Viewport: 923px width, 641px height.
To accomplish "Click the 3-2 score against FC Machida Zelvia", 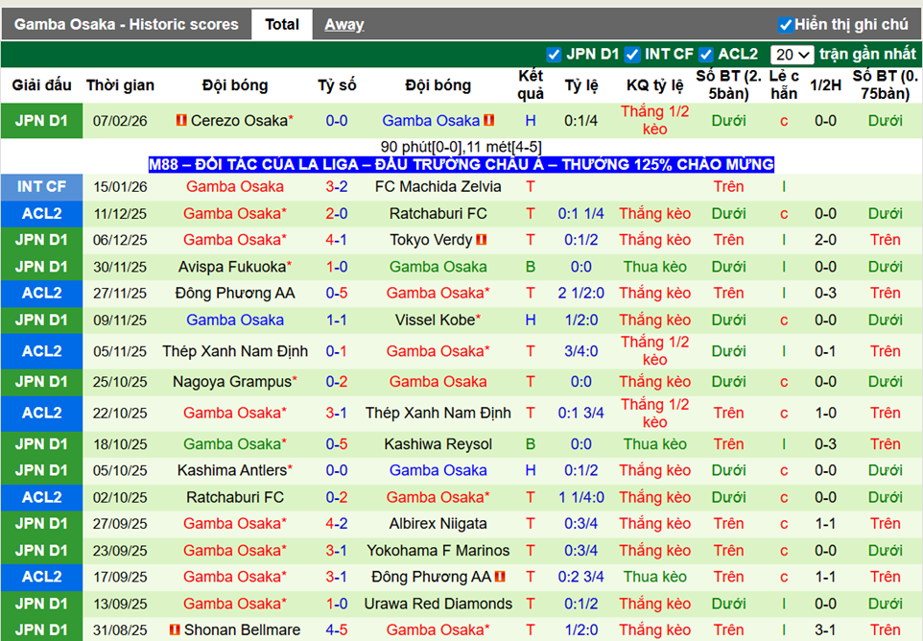I will point(337,186).
